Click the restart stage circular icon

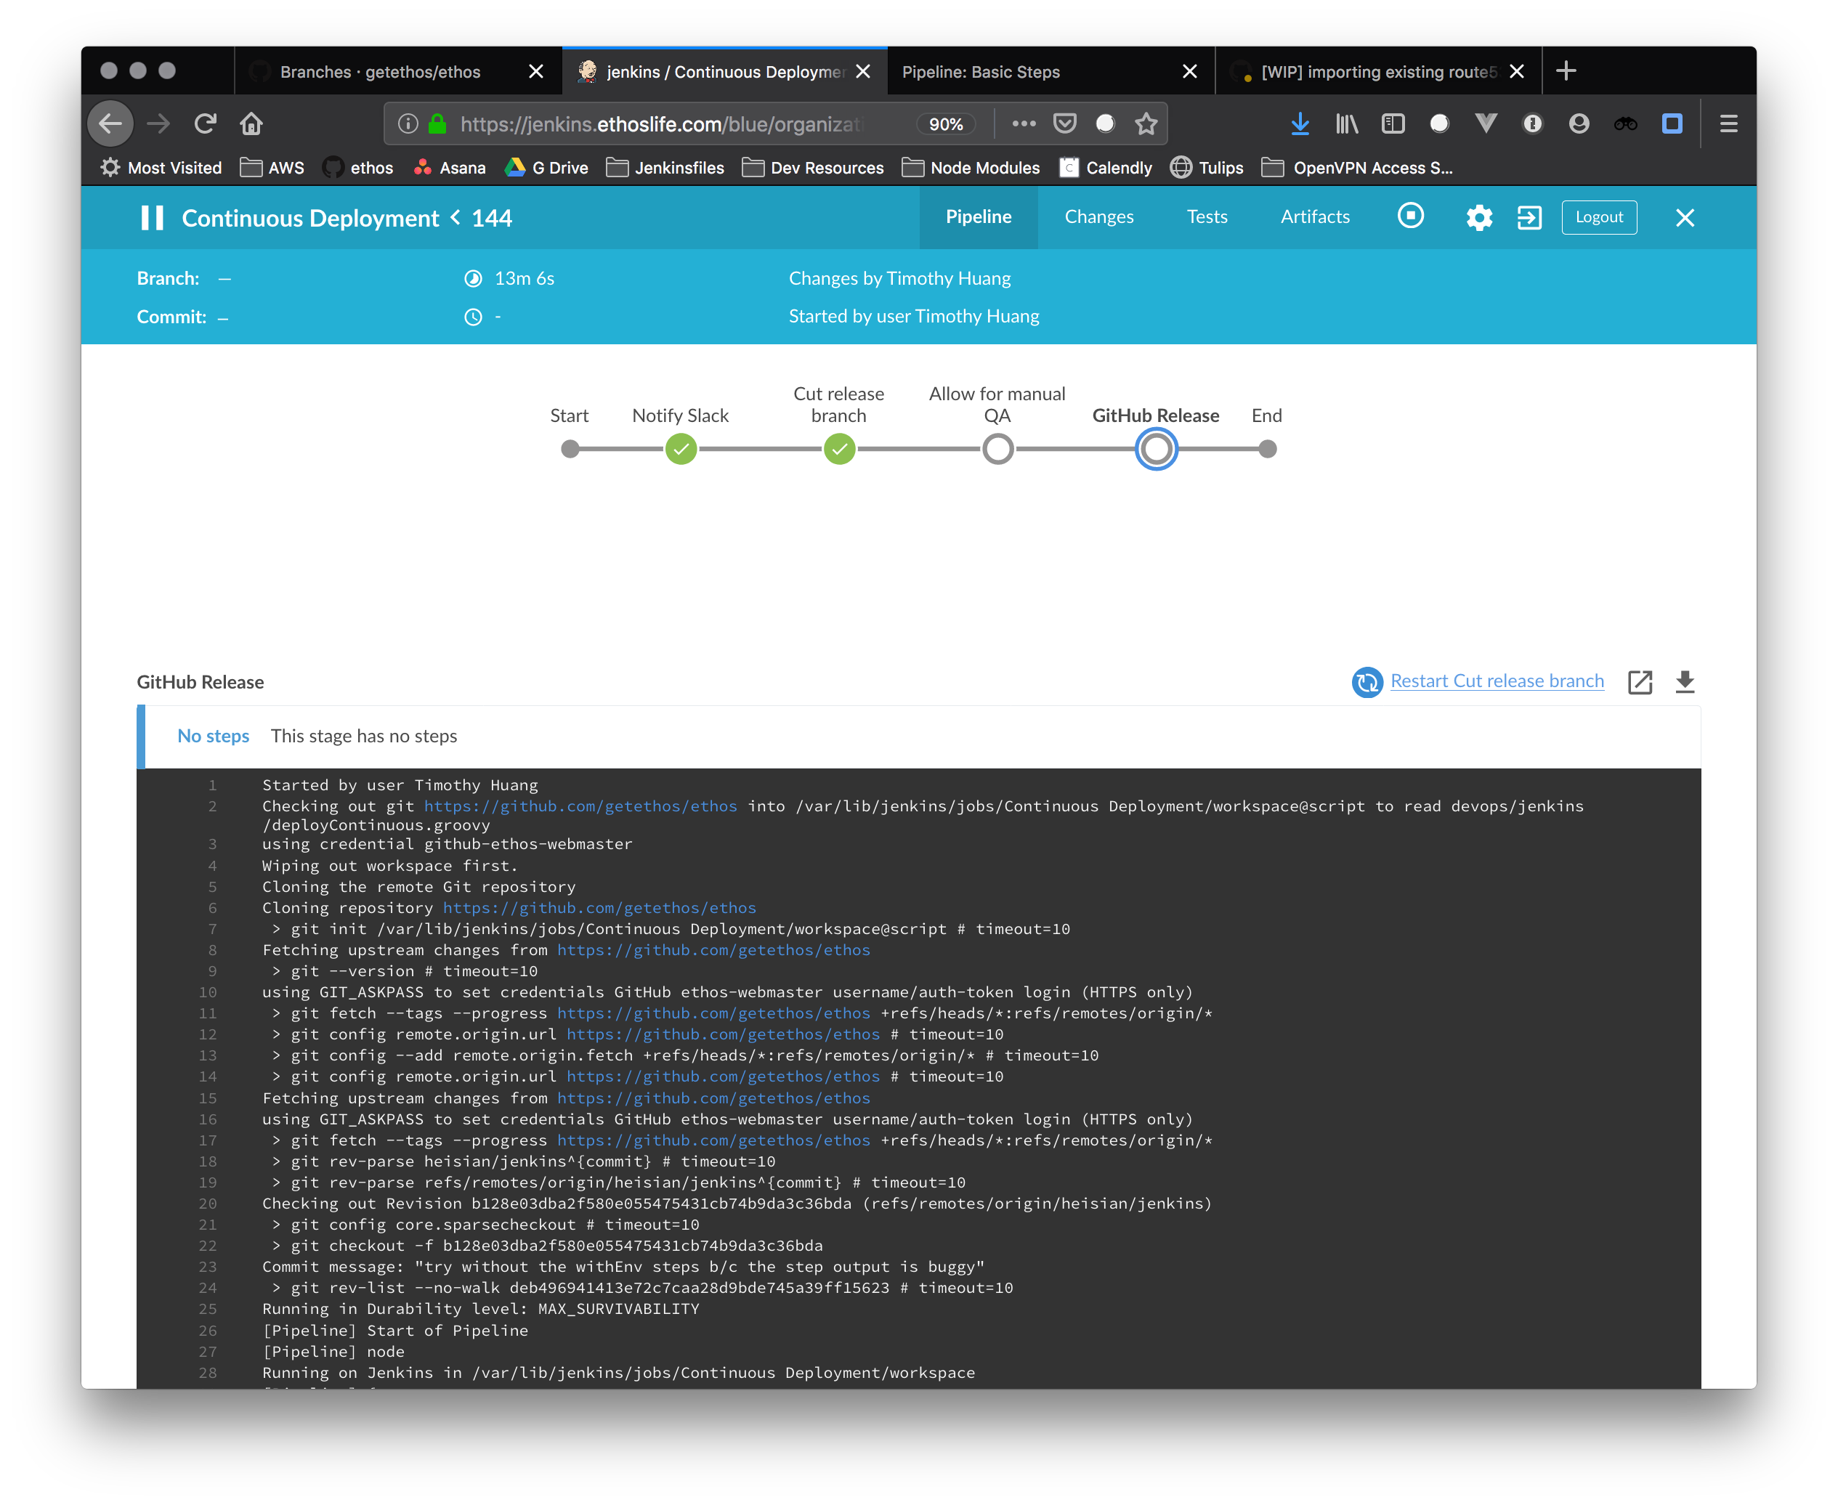pos(1367,682)
